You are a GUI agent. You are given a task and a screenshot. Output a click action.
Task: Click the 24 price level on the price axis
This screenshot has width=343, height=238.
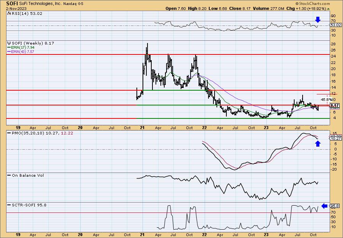click(333, 57)
